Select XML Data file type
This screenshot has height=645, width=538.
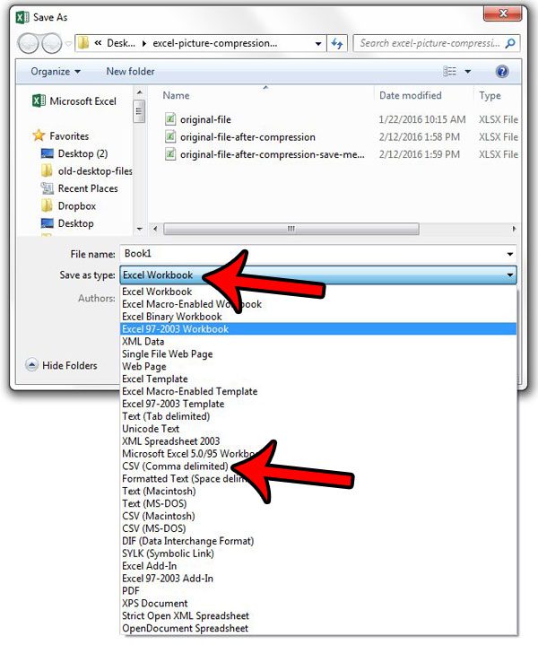coord(319,342)
